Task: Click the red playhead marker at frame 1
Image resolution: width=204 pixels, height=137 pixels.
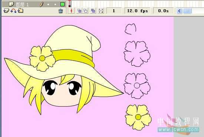Action: 70,1
